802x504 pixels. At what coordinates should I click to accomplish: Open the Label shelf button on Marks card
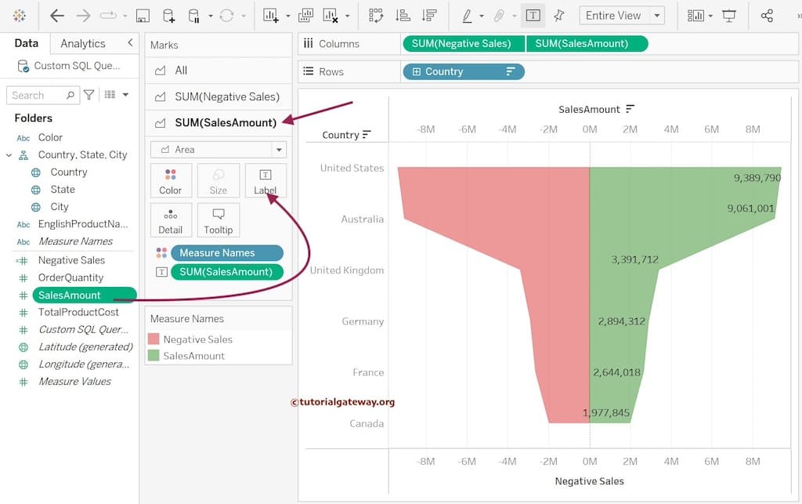tap(266, 180)
